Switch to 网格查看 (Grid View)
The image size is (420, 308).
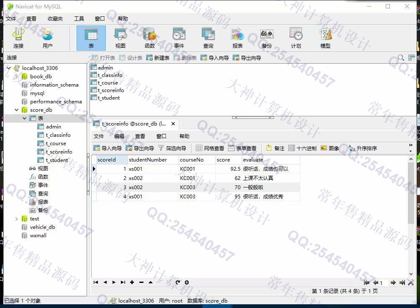pos(210,148)
